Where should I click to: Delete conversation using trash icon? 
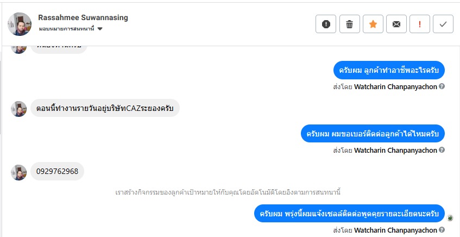(x=350, y=24)
